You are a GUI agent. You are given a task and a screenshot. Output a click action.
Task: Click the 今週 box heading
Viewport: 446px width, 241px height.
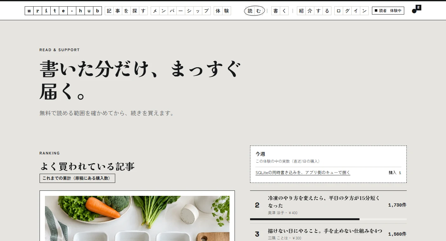260,154
